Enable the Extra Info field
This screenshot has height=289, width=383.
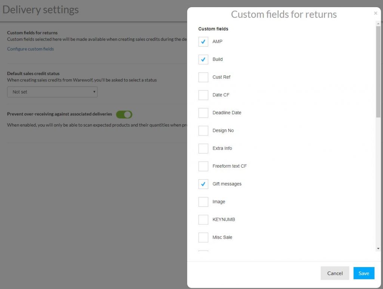point(203,148)
